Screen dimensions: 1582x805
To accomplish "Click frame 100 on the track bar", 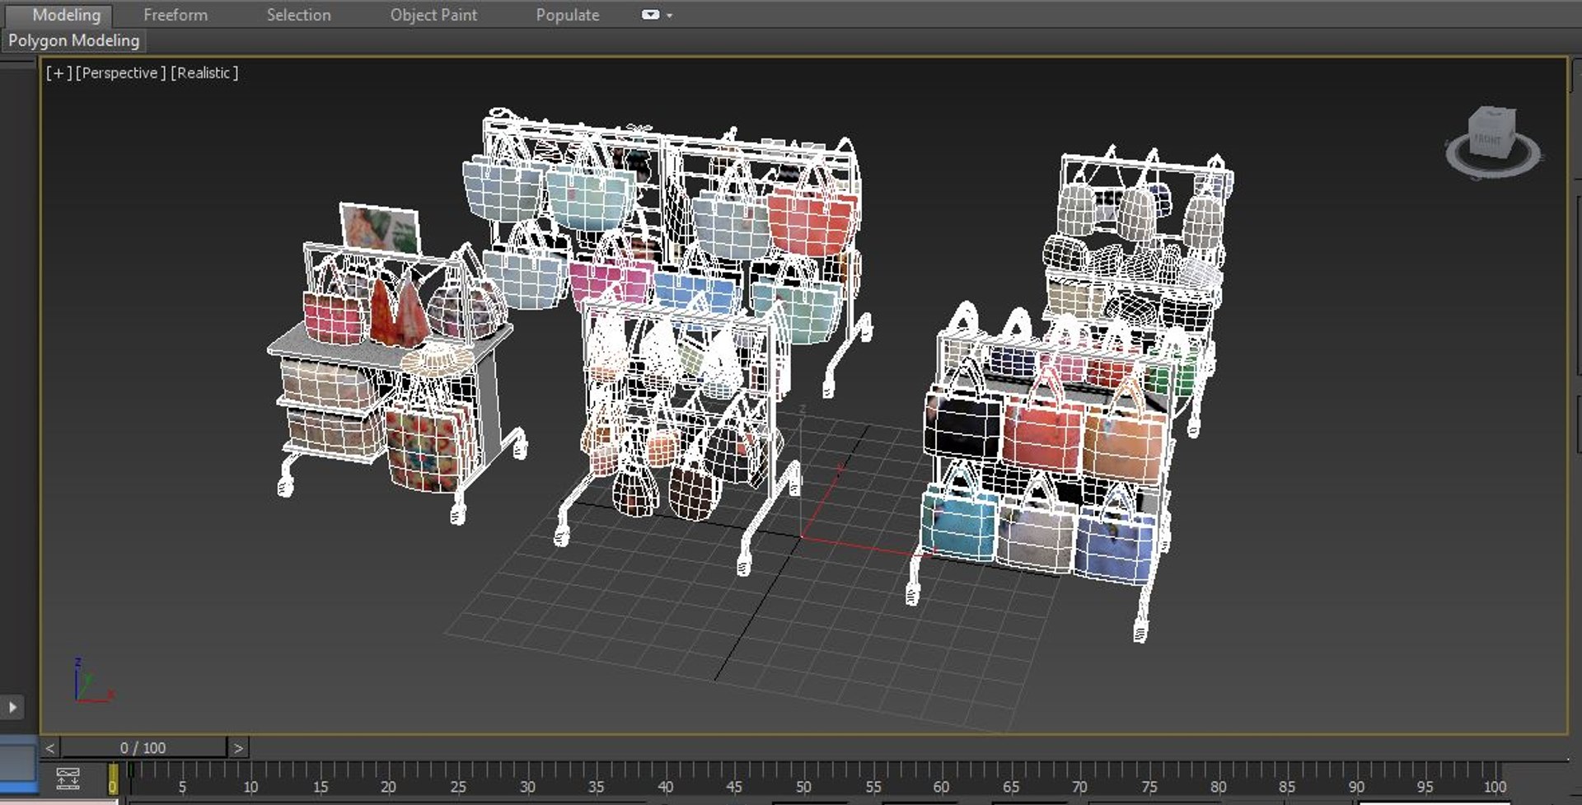I will (1495, 787).
